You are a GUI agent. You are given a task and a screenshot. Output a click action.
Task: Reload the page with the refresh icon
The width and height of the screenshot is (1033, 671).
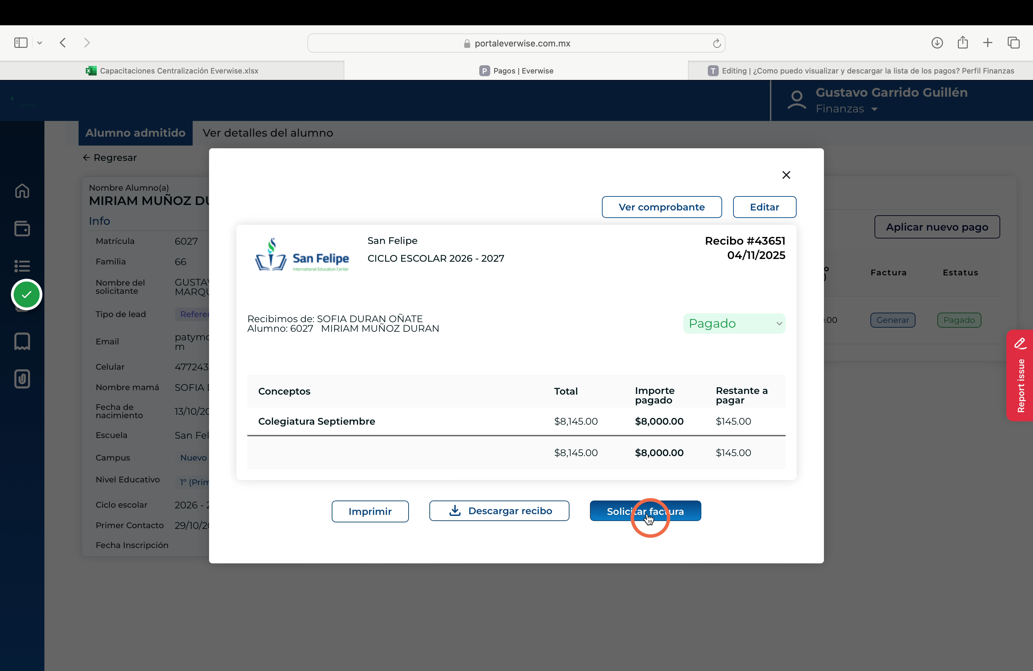(x=717, y=43)
